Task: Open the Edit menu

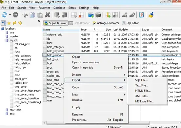Action: pyautogui.click(x=11, y=8)
